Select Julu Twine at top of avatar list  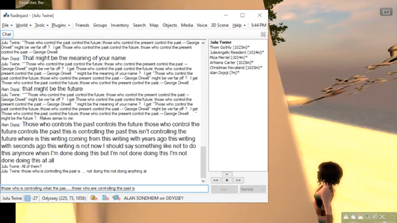click(x=220, y=42)
